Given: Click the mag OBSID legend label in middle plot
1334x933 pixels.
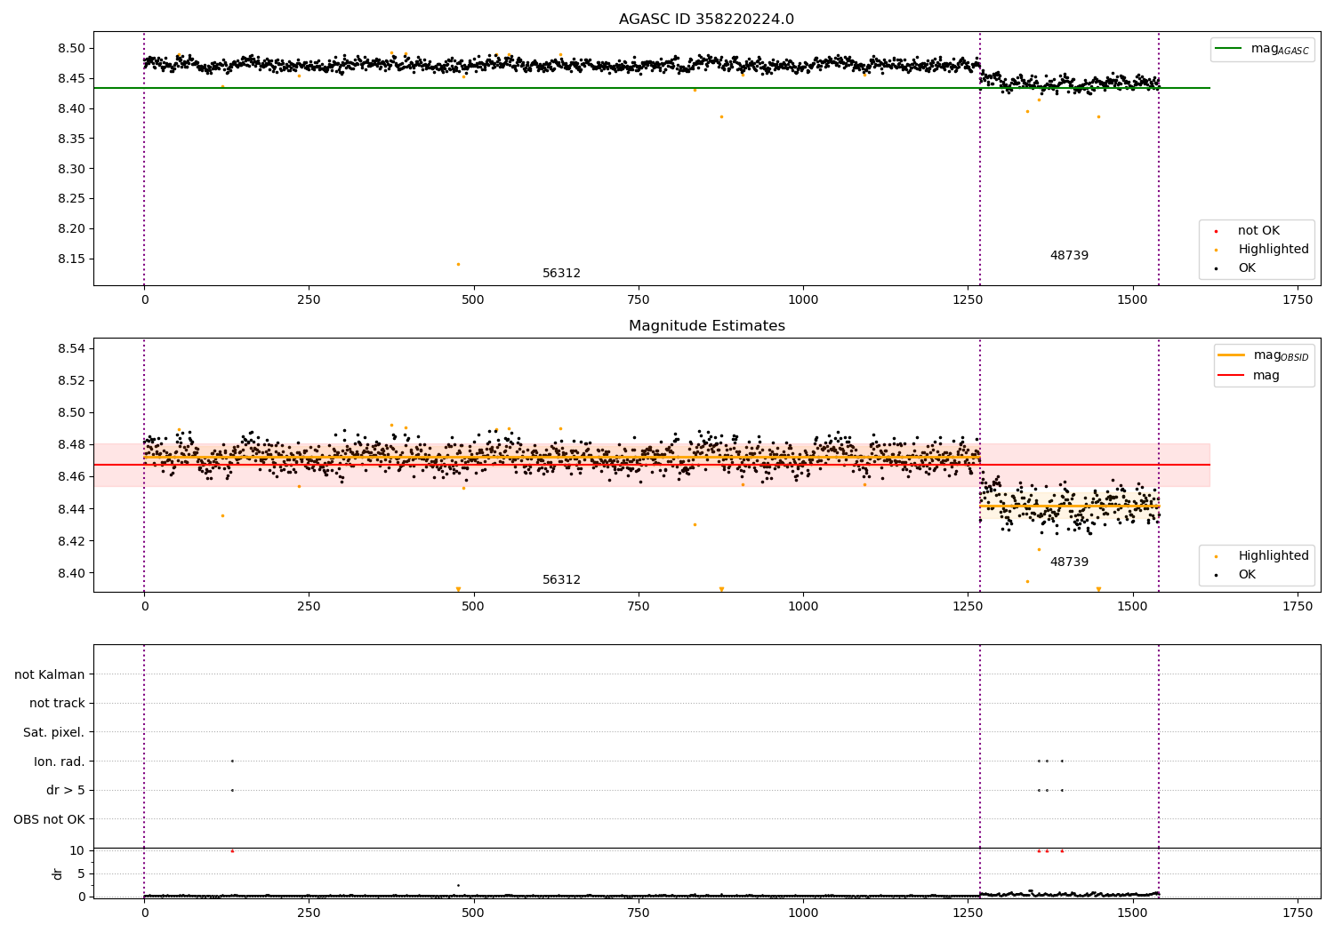Looking at the screenshot, I should 1281,355.
